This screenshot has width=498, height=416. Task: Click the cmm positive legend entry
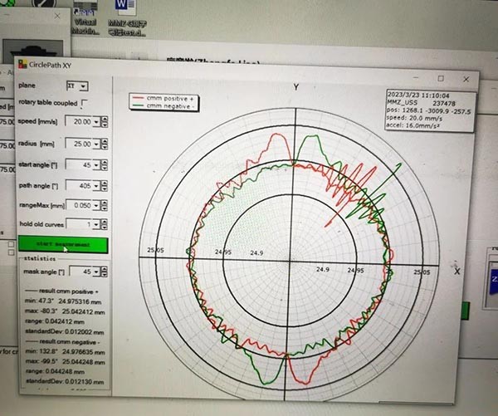point(170,98)
